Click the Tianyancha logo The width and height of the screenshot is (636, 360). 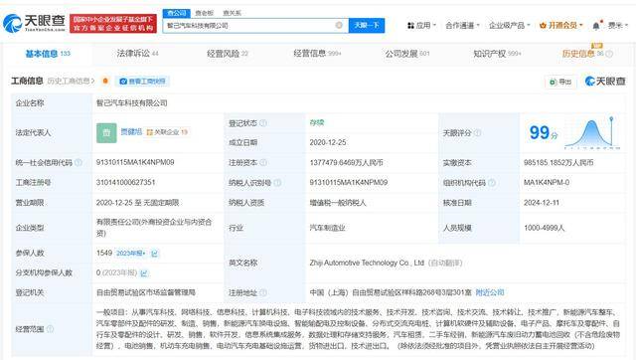point(34,24)
